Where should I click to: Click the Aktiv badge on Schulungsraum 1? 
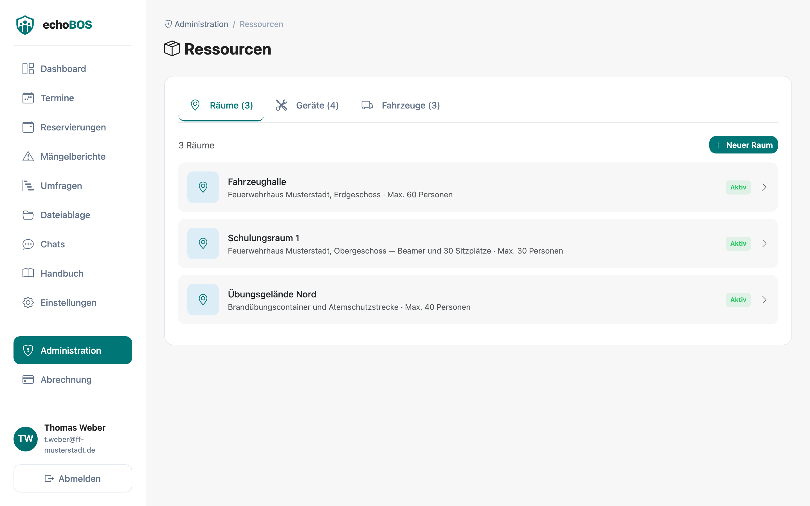pos(738,243)
